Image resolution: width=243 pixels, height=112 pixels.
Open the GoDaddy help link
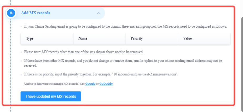tap(106, 84)
